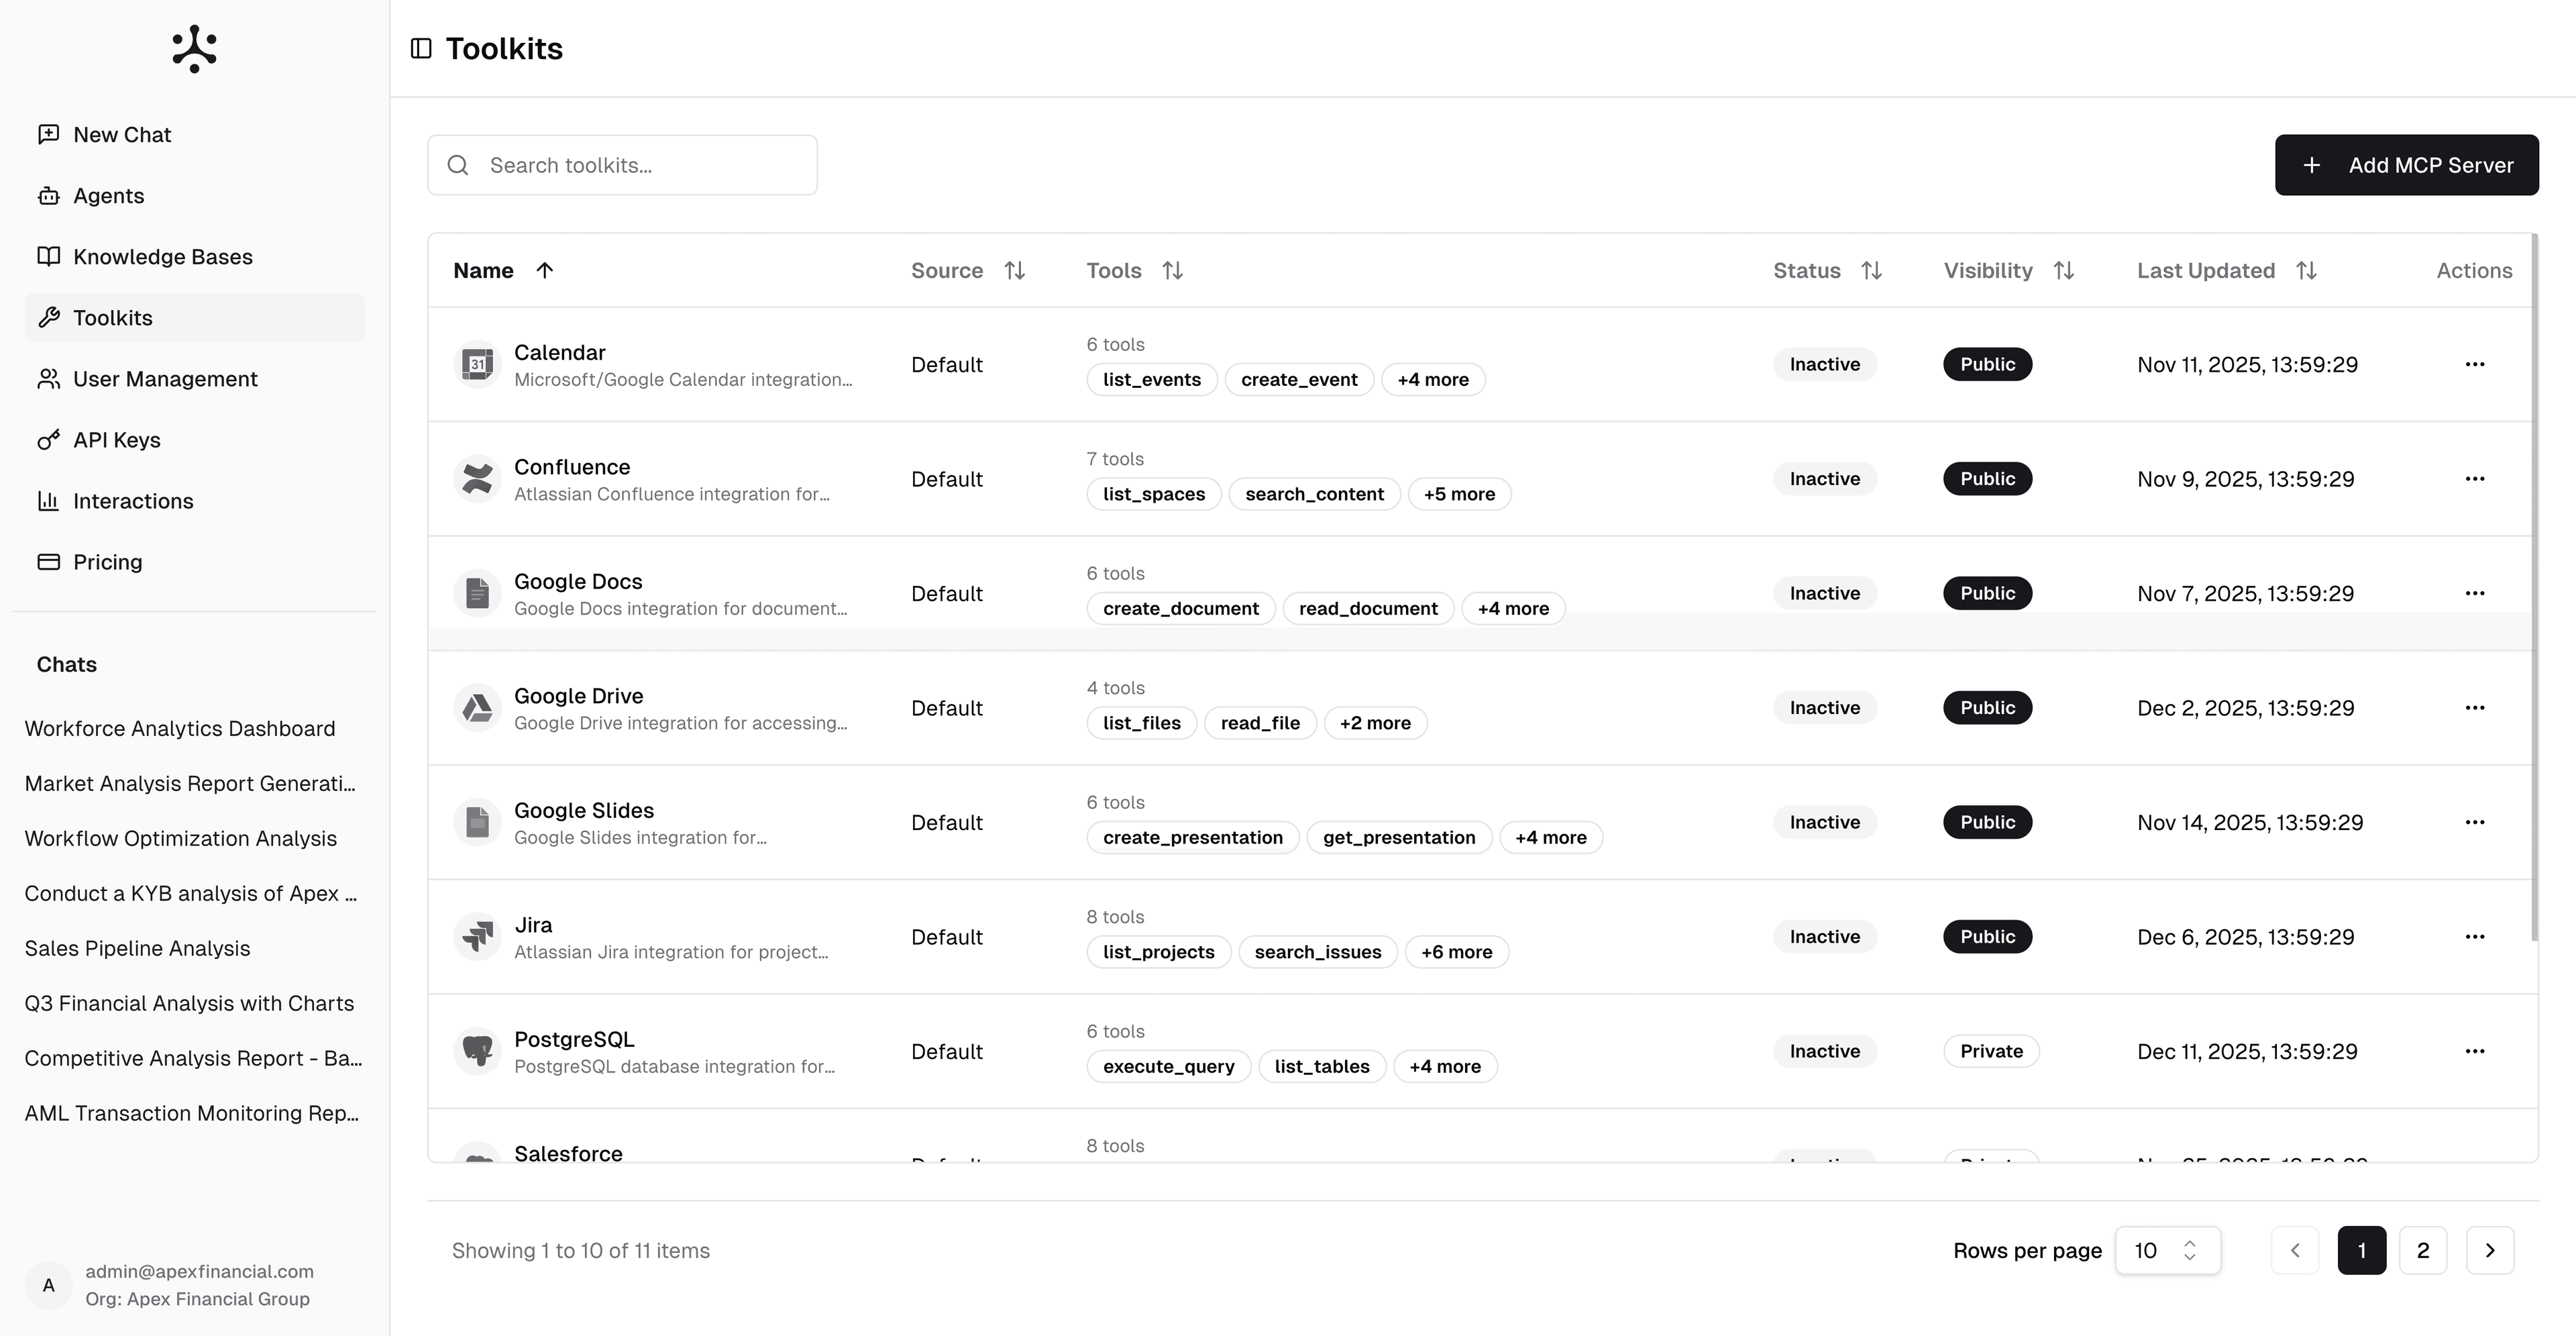Click the search_content tool tag
Viewport: 2576px width, 1336px height.
1314,494
